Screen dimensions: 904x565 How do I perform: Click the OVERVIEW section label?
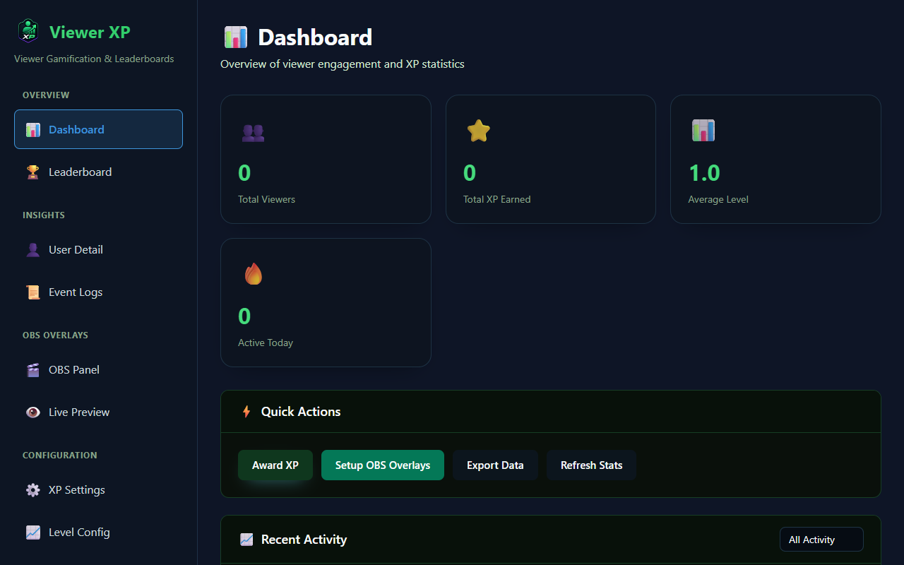(46, 95)
